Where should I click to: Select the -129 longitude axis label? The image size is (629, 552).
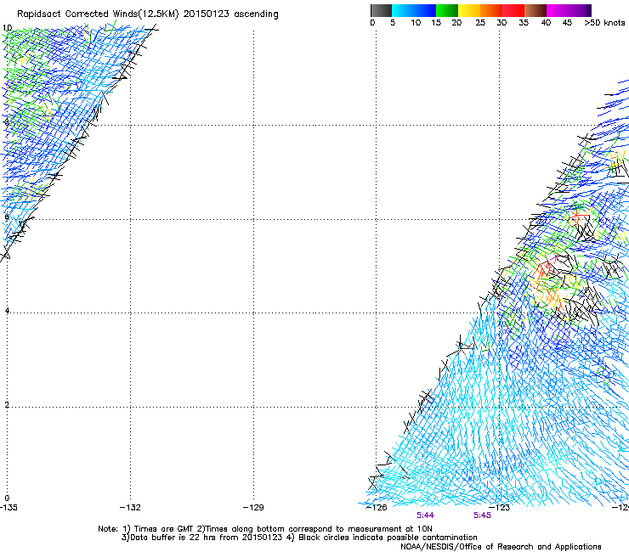(253, 508)
